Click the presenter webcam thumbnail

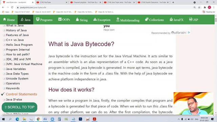(x=193, y=103)
